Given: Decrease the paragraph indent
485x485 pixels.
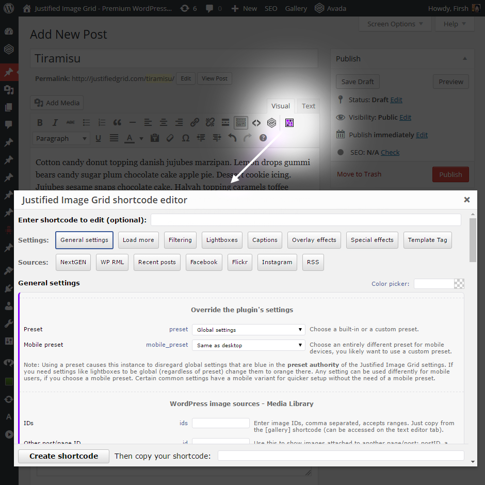Looking at the screenshot, I should click(201, 138).
